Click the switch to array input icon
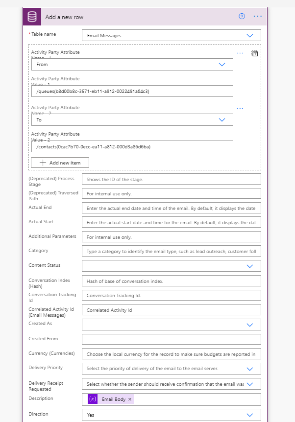The width and height of the screenshot is (295, 422). 254,53
